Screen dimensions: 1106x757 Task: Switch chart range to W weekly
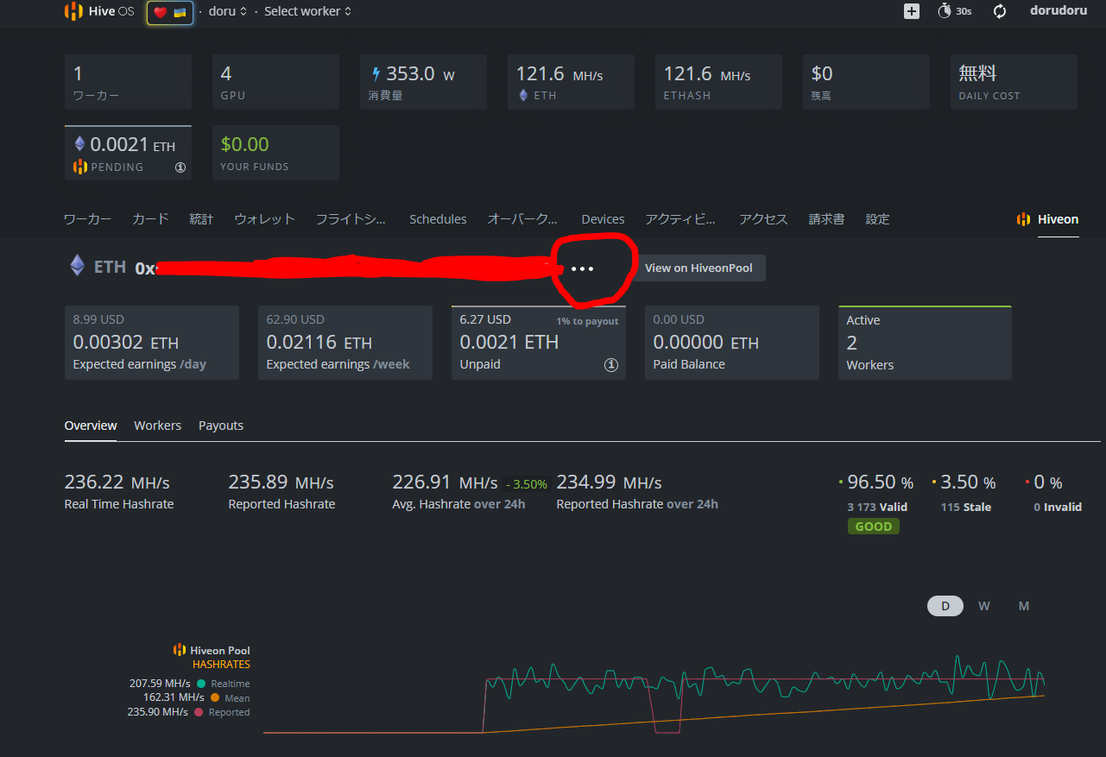coord(984,606)
